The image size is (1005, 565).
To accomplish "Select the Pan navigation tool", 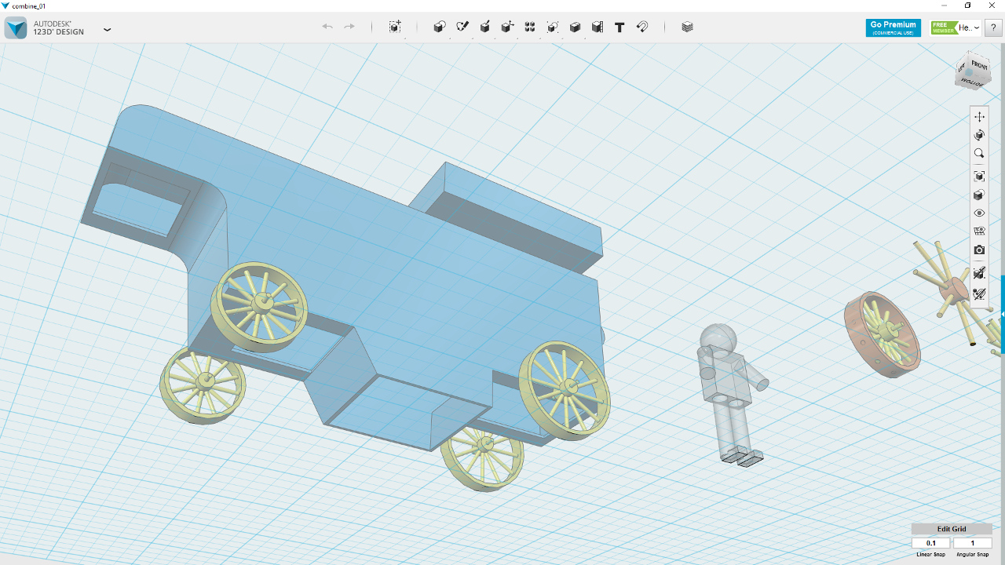I will (979, 117).
